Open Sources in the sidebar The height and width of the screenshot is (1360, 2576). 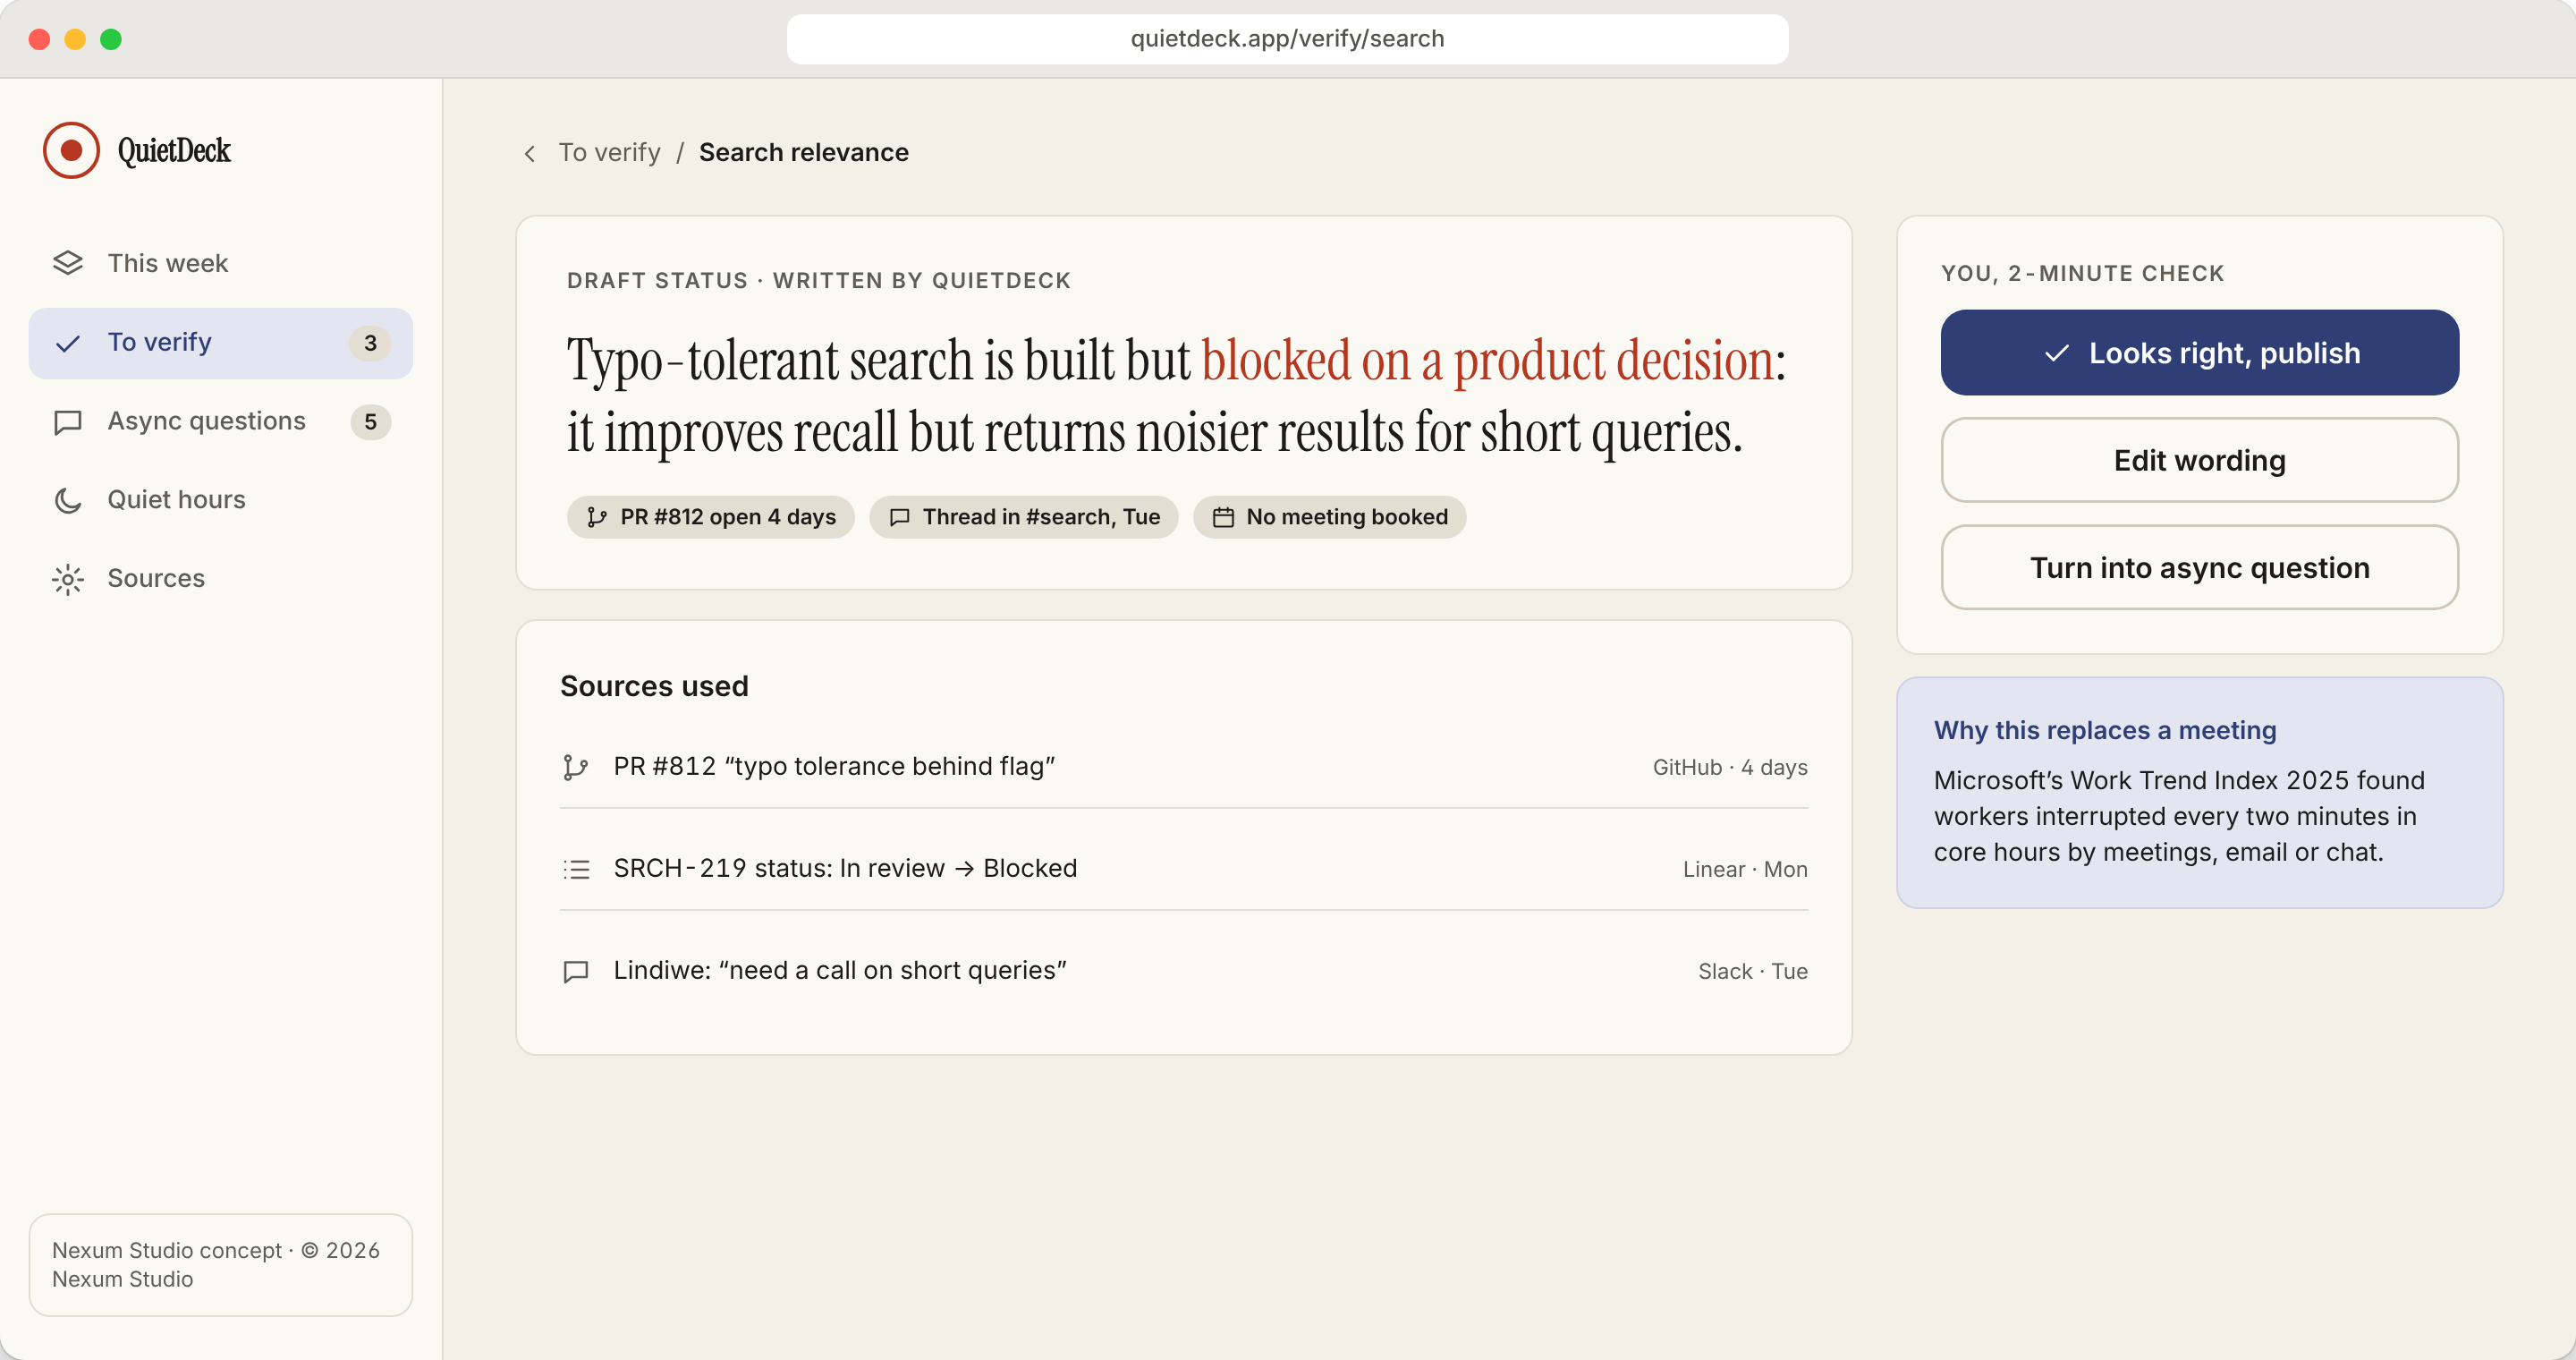point(220,579)
